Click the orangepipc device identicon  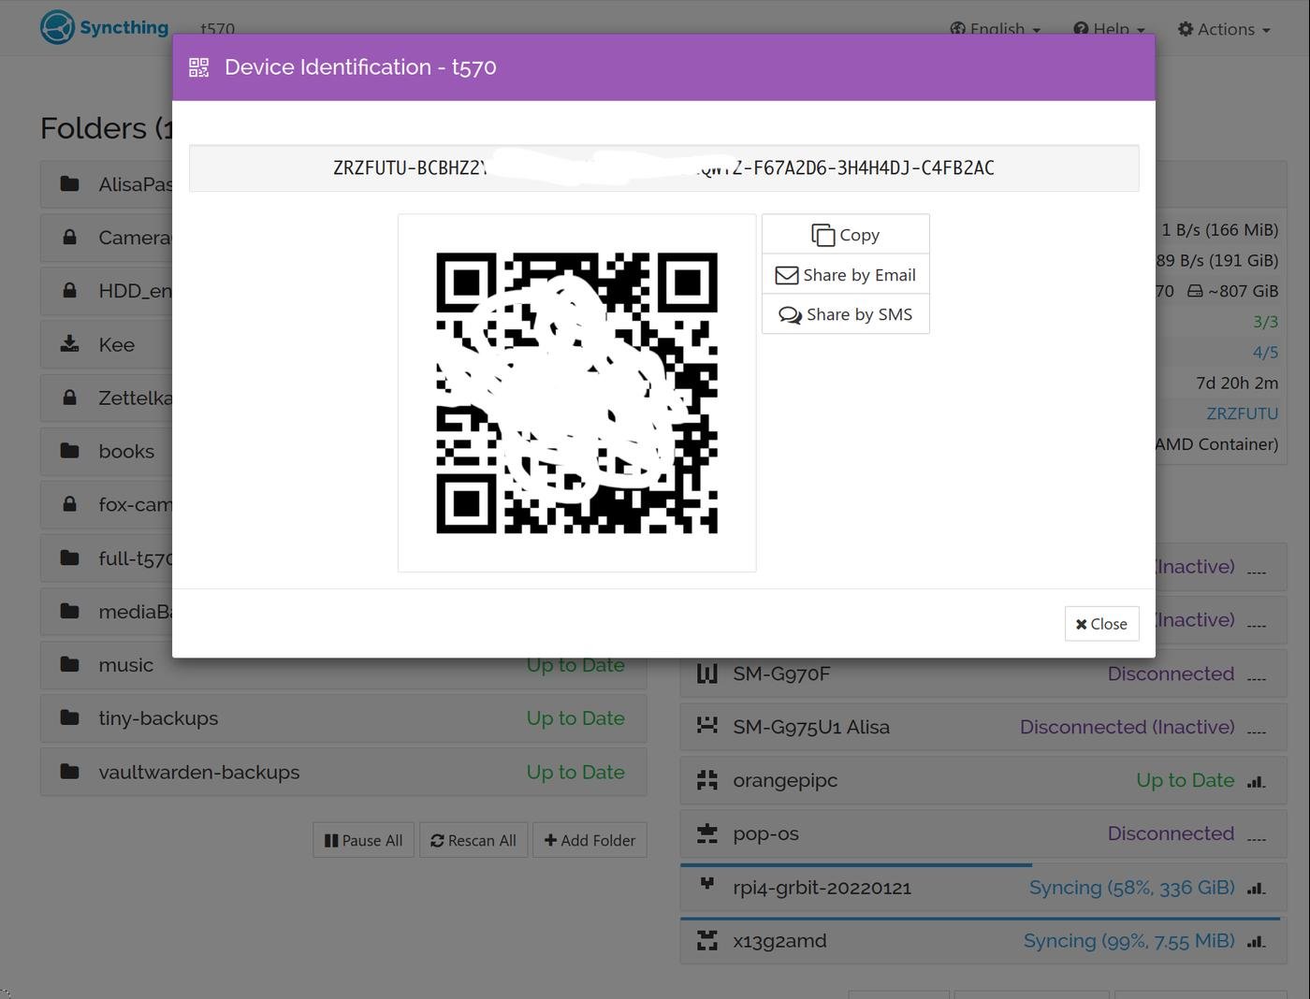tap(707, 780)
